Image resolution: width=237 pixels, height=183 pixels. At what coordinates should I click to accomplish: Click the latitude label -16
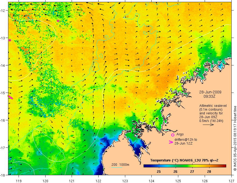tap(3, 120)
